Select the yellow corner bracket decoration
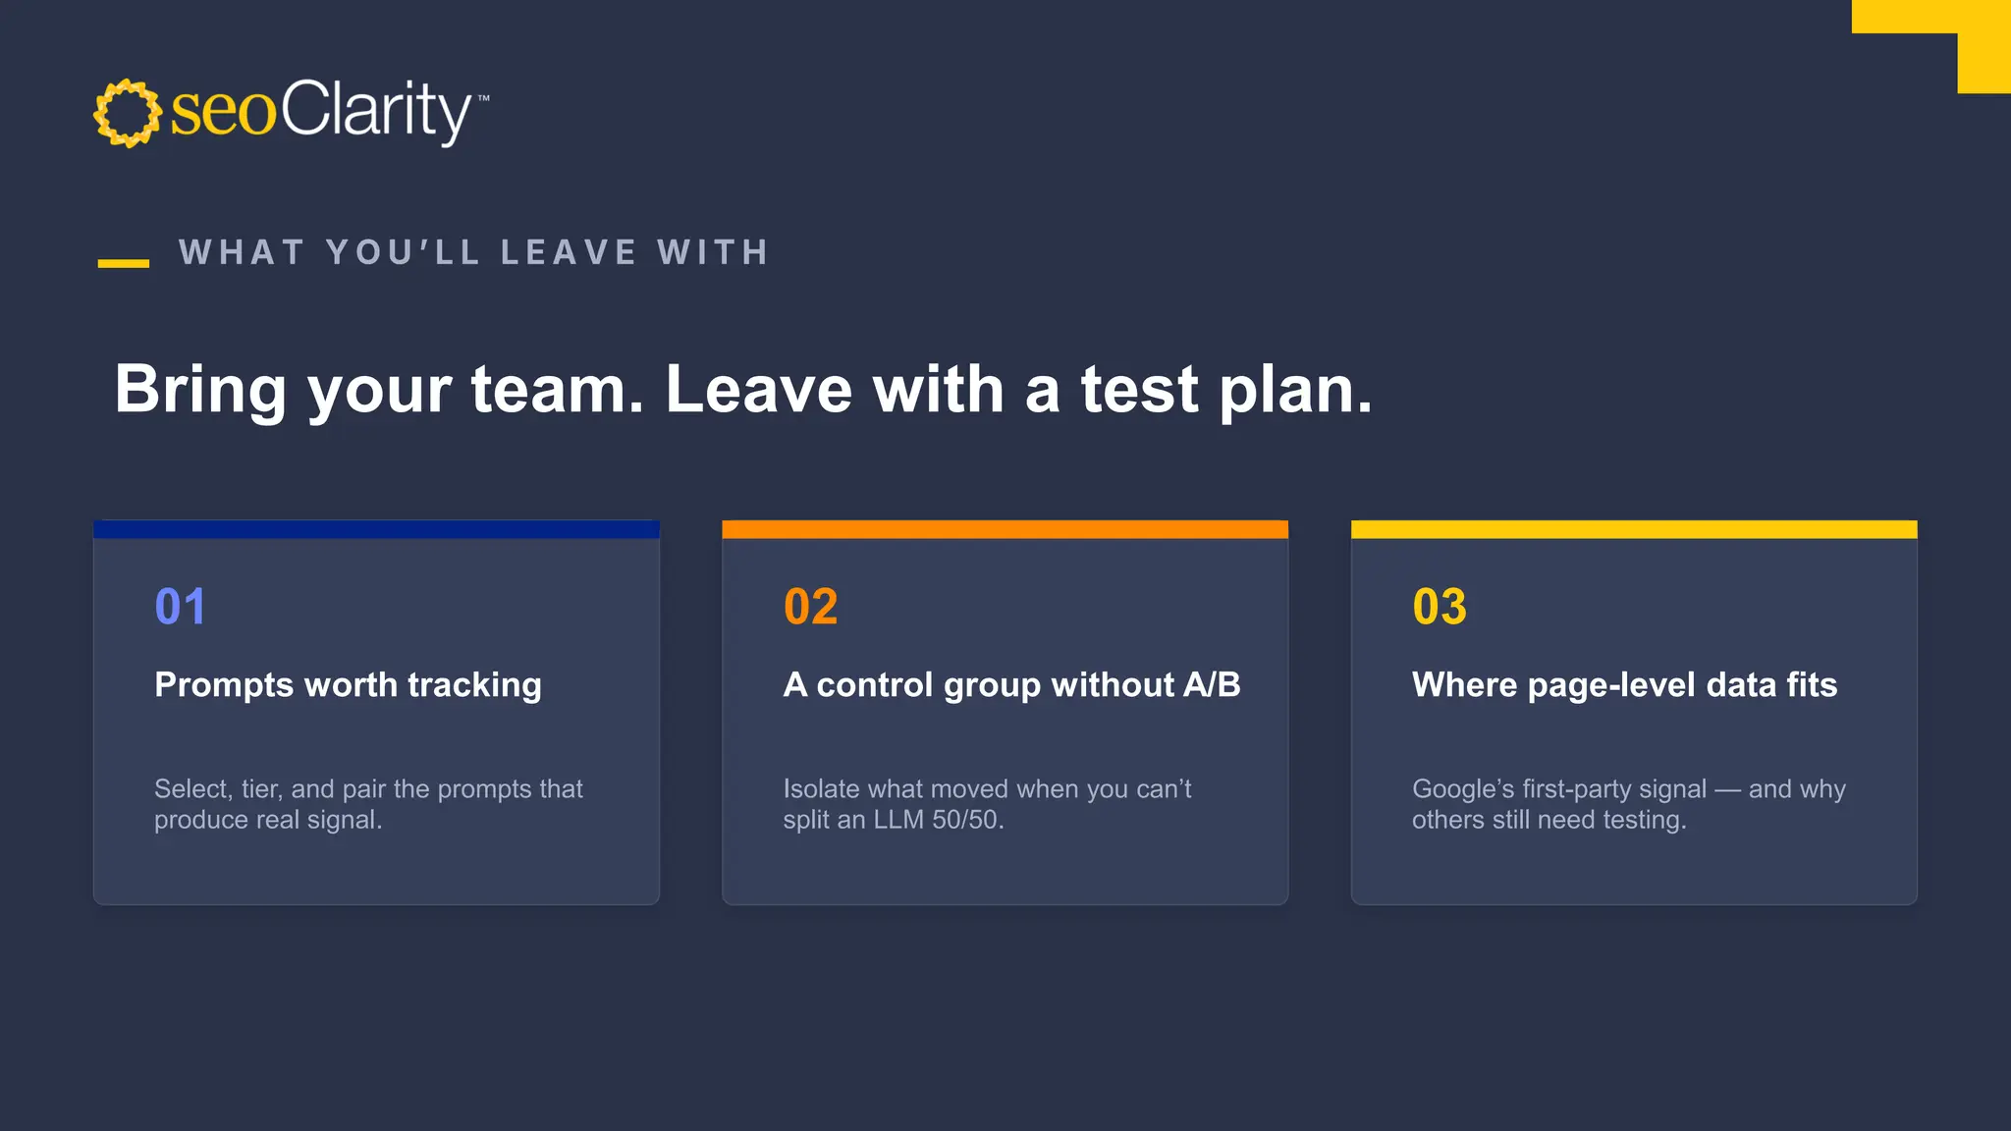Screen dimensions: 2011x1131 [x=1931, y=46]
